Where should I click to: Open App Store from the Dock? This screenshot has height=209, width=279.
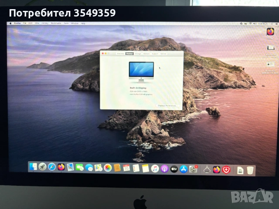click(x=184, y=169)
